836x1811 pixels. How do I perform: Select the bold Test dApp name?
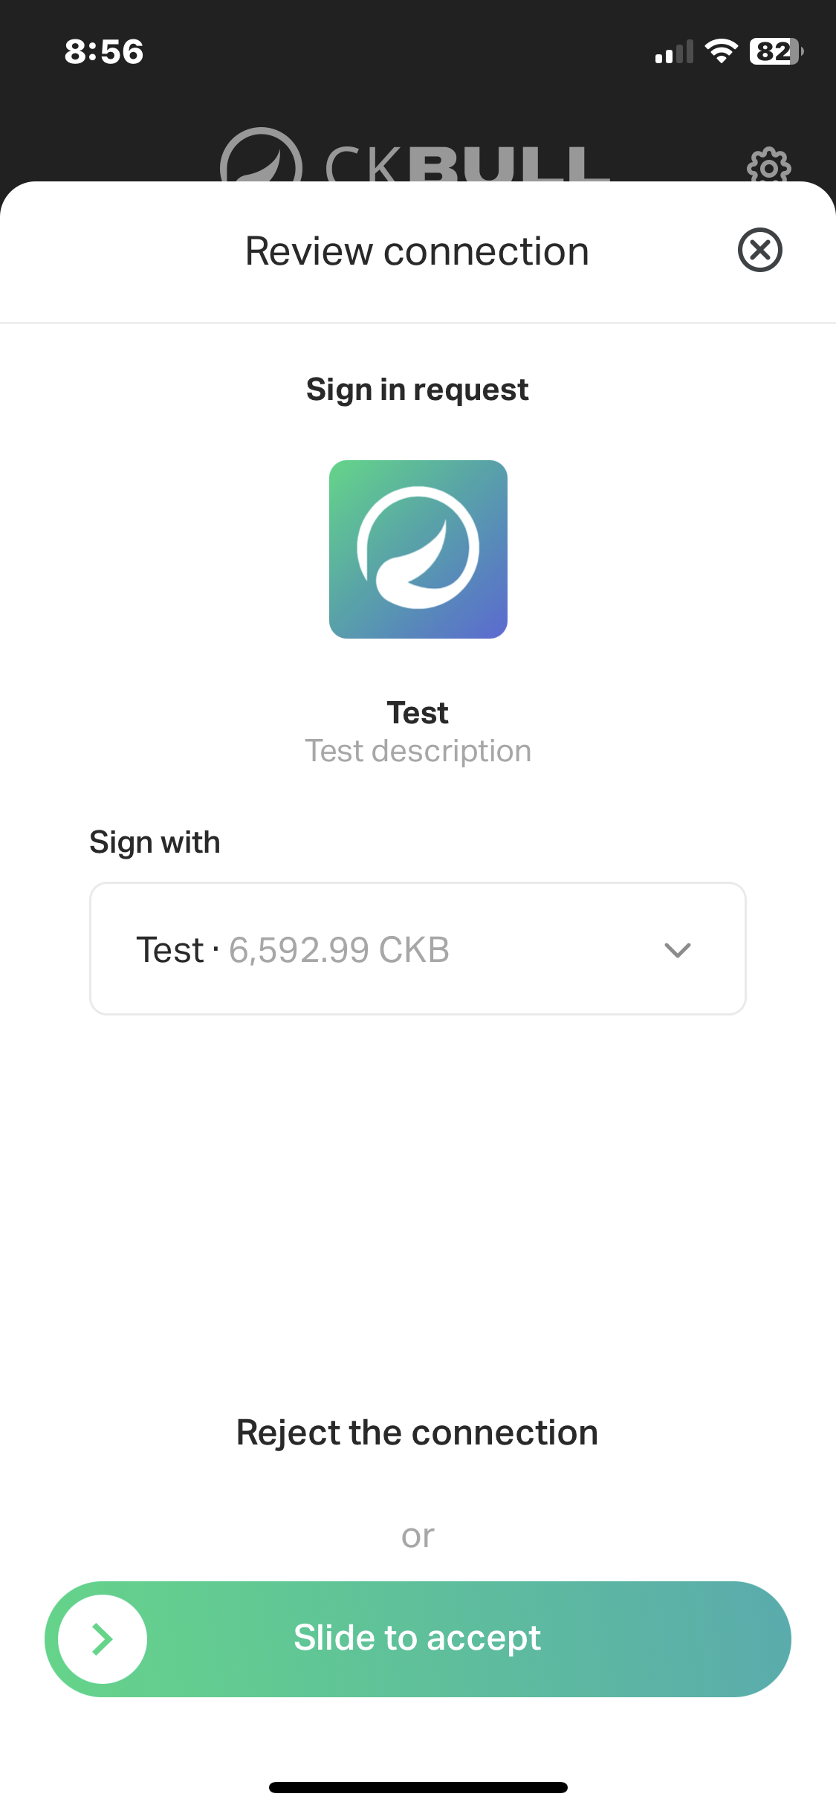418,713
